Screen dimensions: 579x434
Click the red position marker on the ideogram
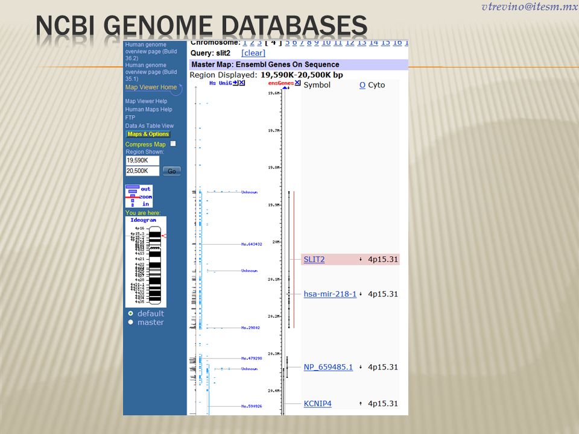coord(164,236)
